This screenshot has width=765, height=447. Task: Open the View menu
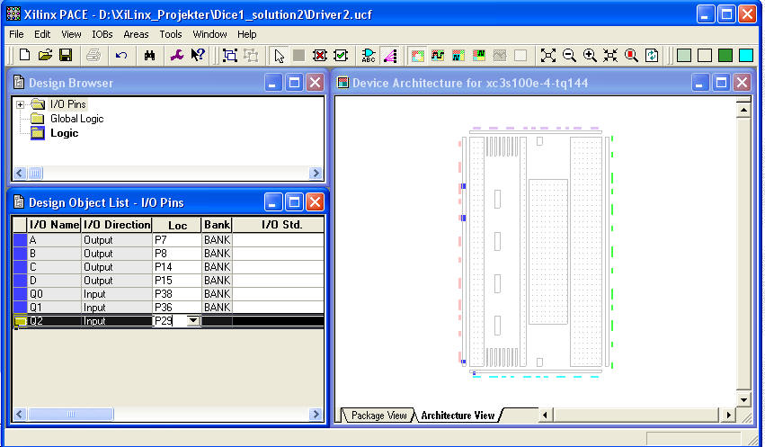tap(71, 34)
